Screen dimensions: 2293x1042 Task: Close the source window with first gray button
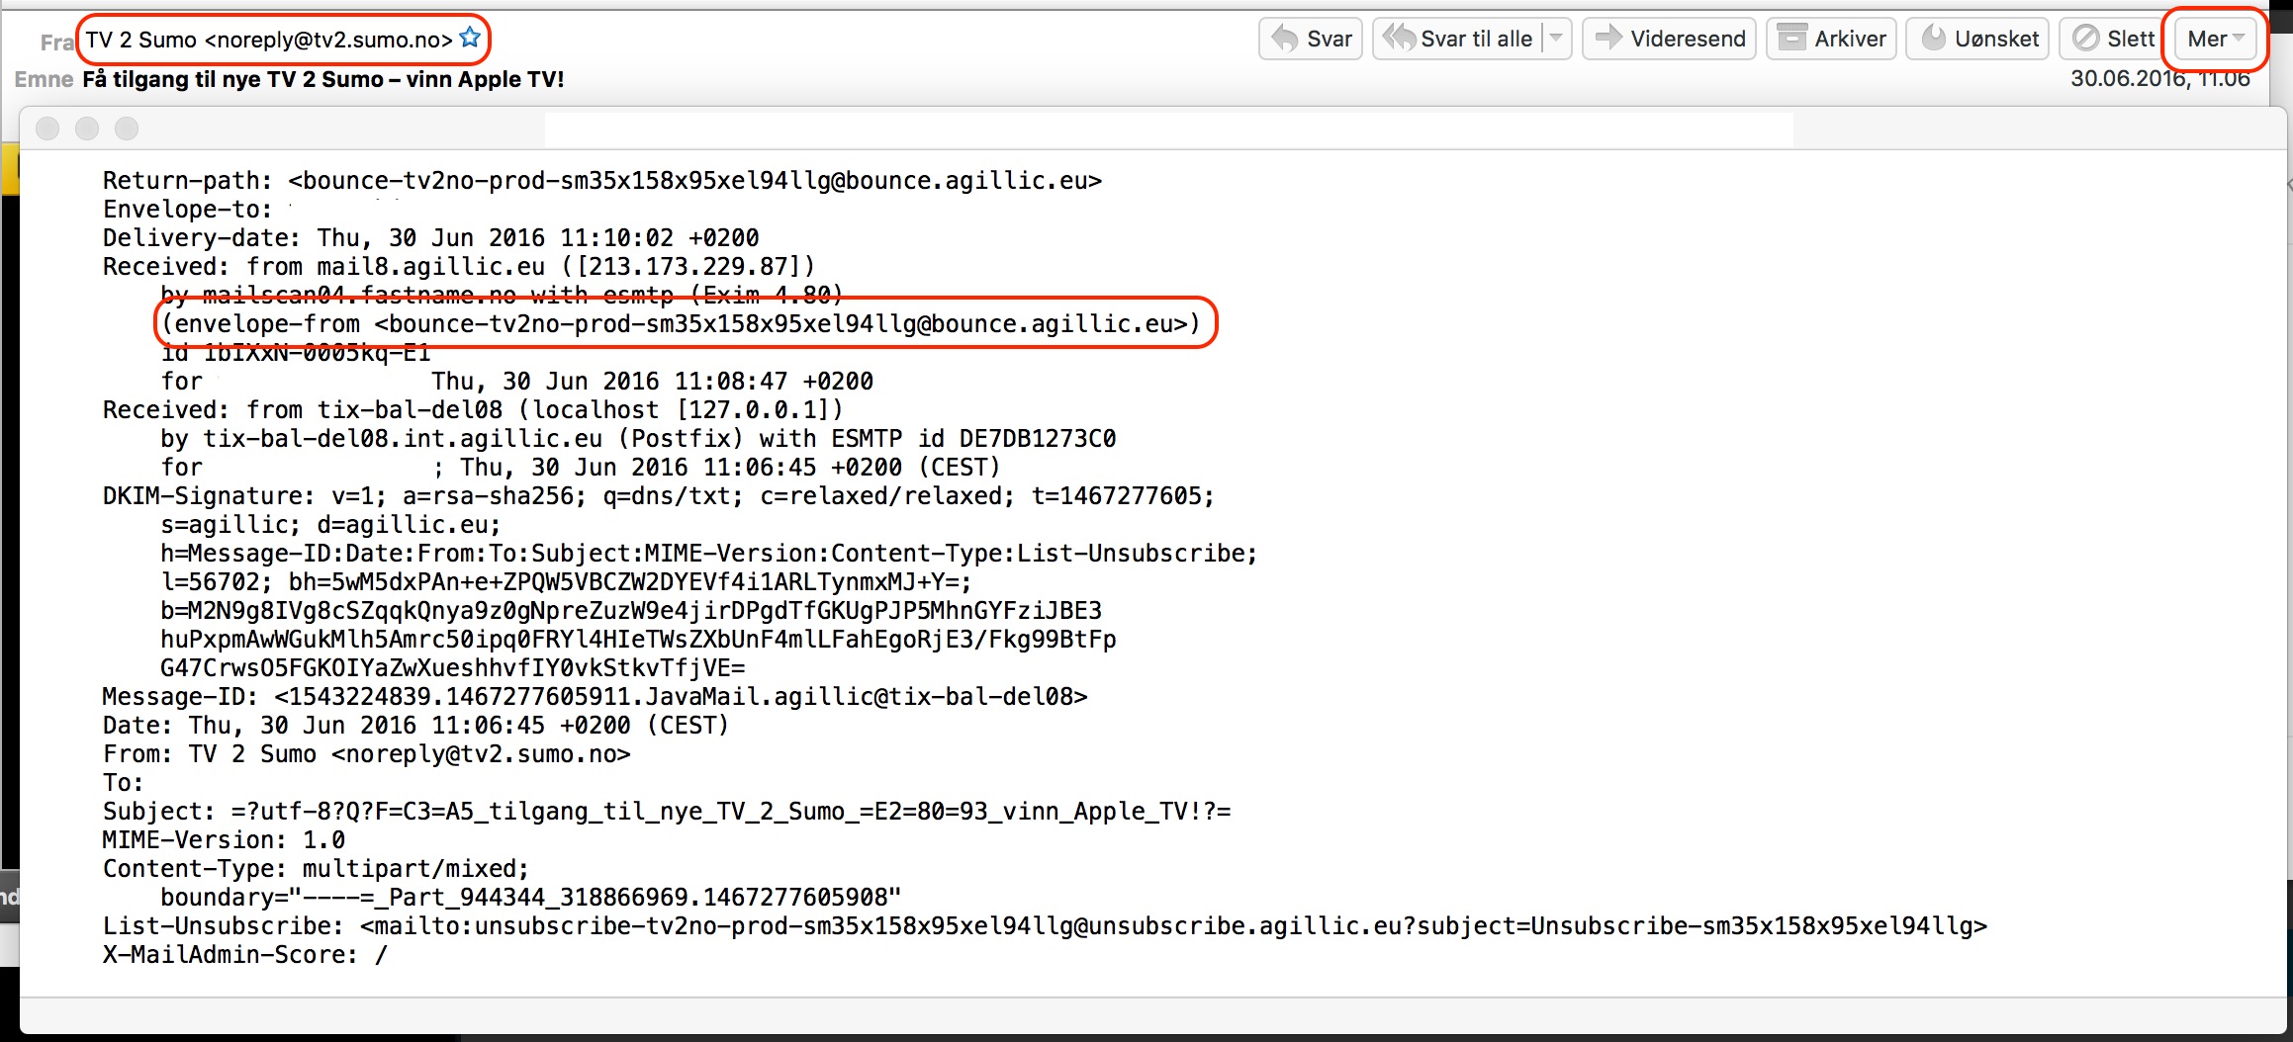click(47, 129)
